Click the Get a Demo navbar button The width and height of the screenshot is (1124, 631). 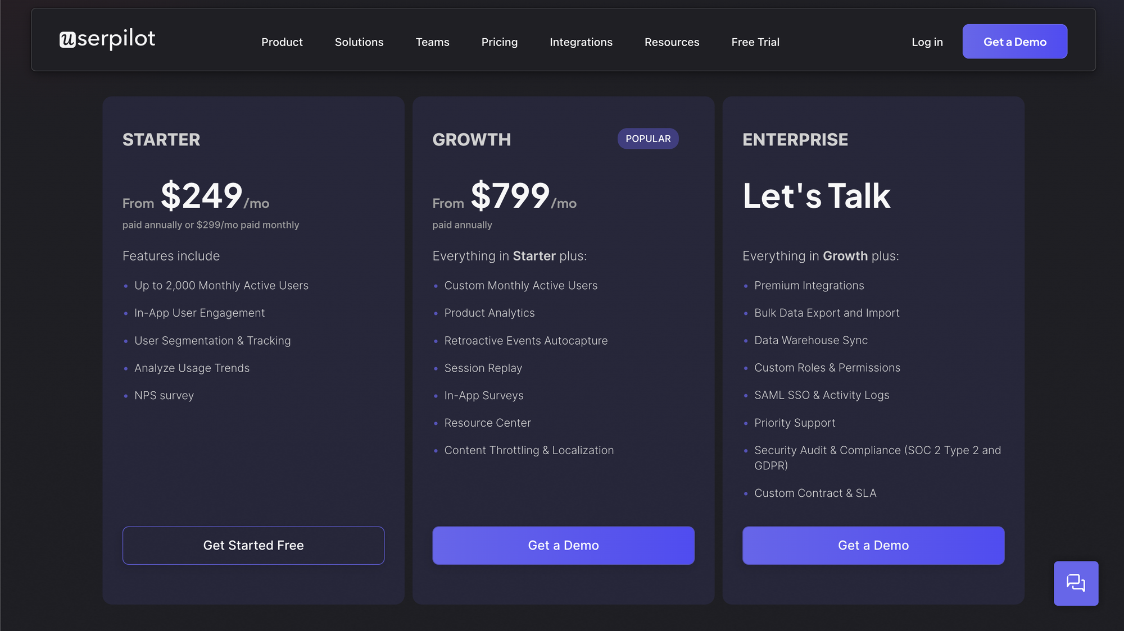pyautogui.click(x=1014, y=41)
